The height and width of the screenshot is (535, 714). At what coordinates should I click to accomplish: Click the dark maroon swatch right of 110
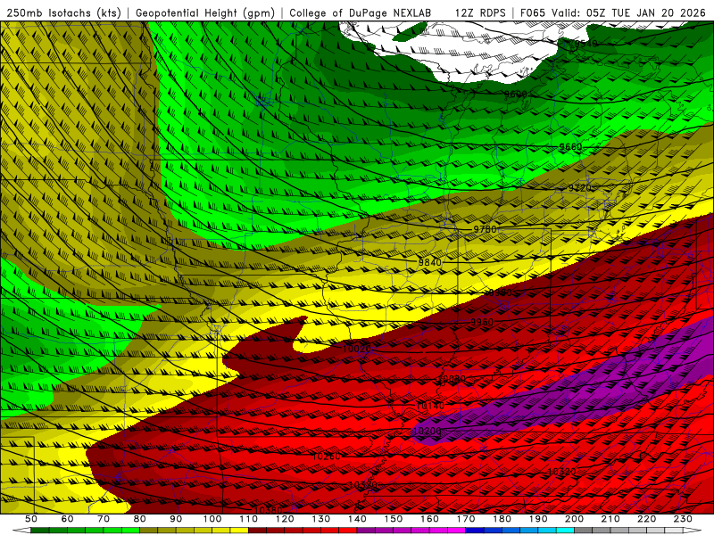click(258, 531)
